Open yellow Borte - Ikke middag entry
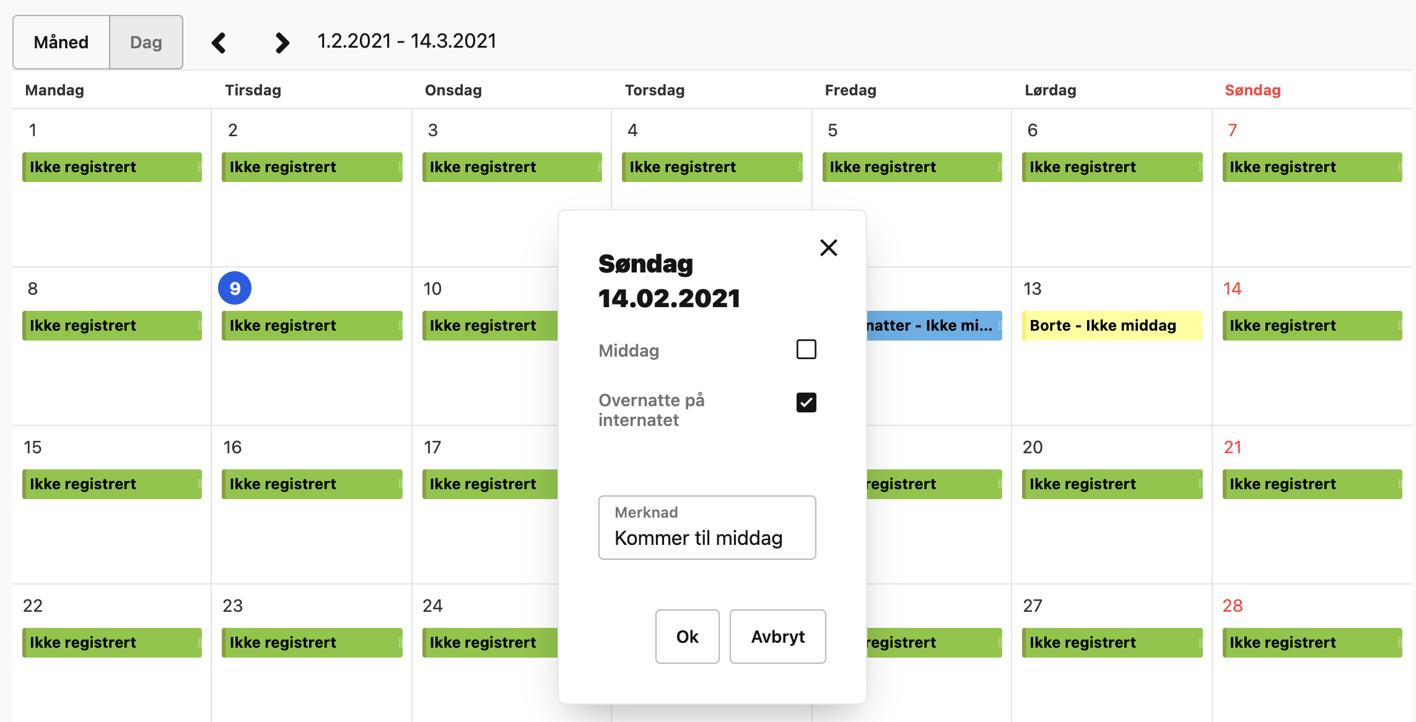1416x722 pixels. pos(1112,326)
